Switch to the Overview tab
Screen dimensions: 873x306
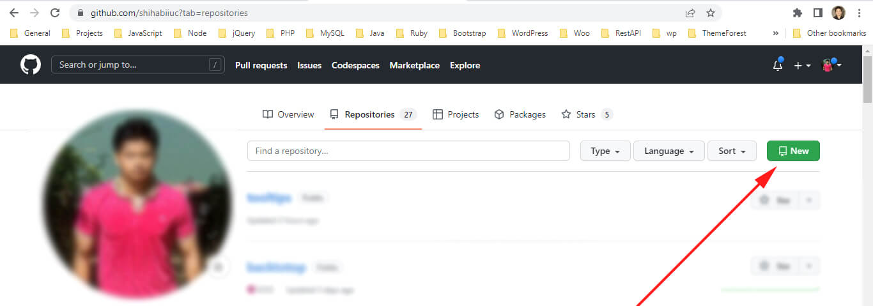288,114
